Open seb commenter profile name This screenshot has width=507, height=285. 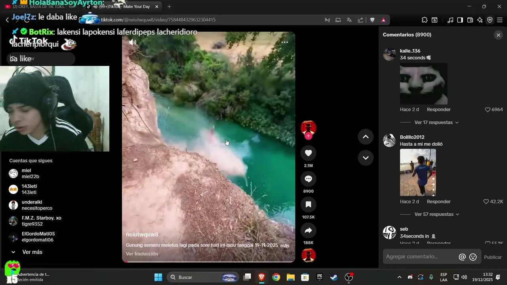[x=404, y=229]
